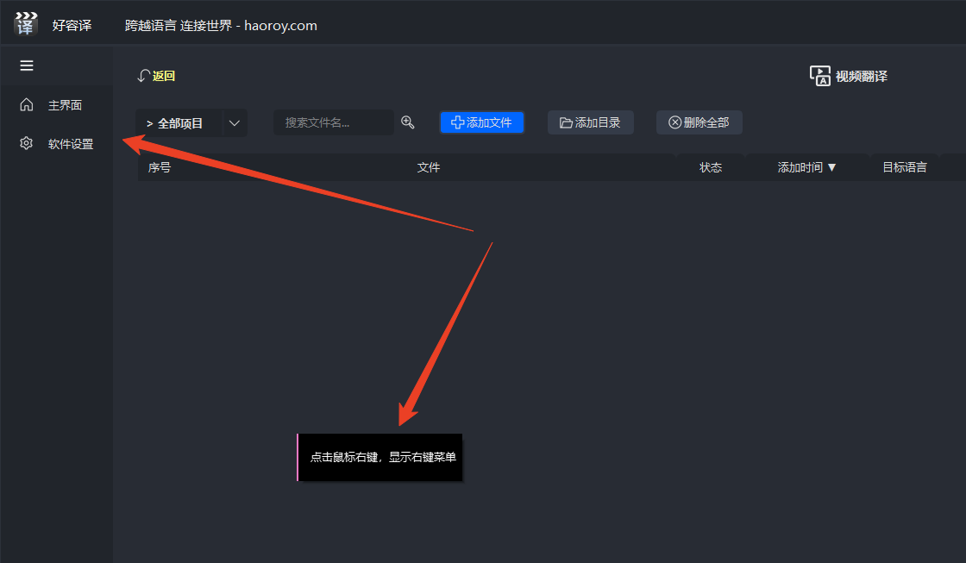The width and height of the screenshot is (966, 563).
Task: Sort by 添加时间 column header
Action: tap(806, 167)
